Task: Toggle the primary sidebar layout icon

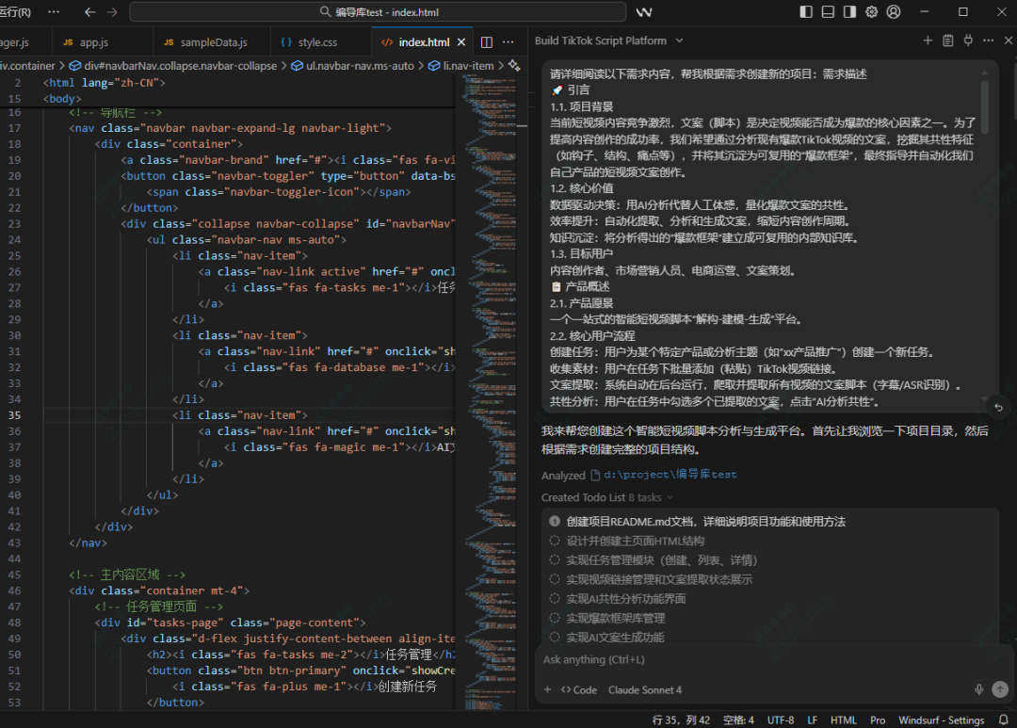Action: (x=805, y=11)
